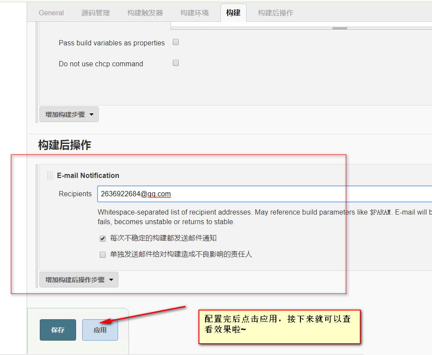This screenshot has height=355, width=432.
Task: Open the 源码管理 tab
Action: tap(95, 13)
